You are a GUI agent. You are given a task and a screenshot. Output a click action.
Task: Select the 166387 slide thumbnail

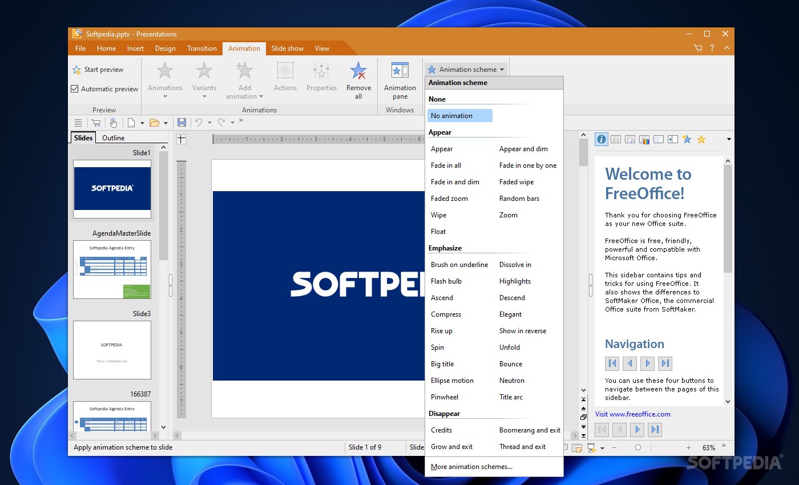coord(112,416)
